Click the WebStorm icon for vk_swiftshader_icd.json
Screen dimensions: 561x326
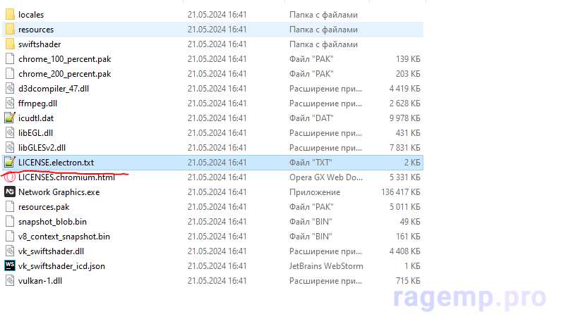coord(9,265)
